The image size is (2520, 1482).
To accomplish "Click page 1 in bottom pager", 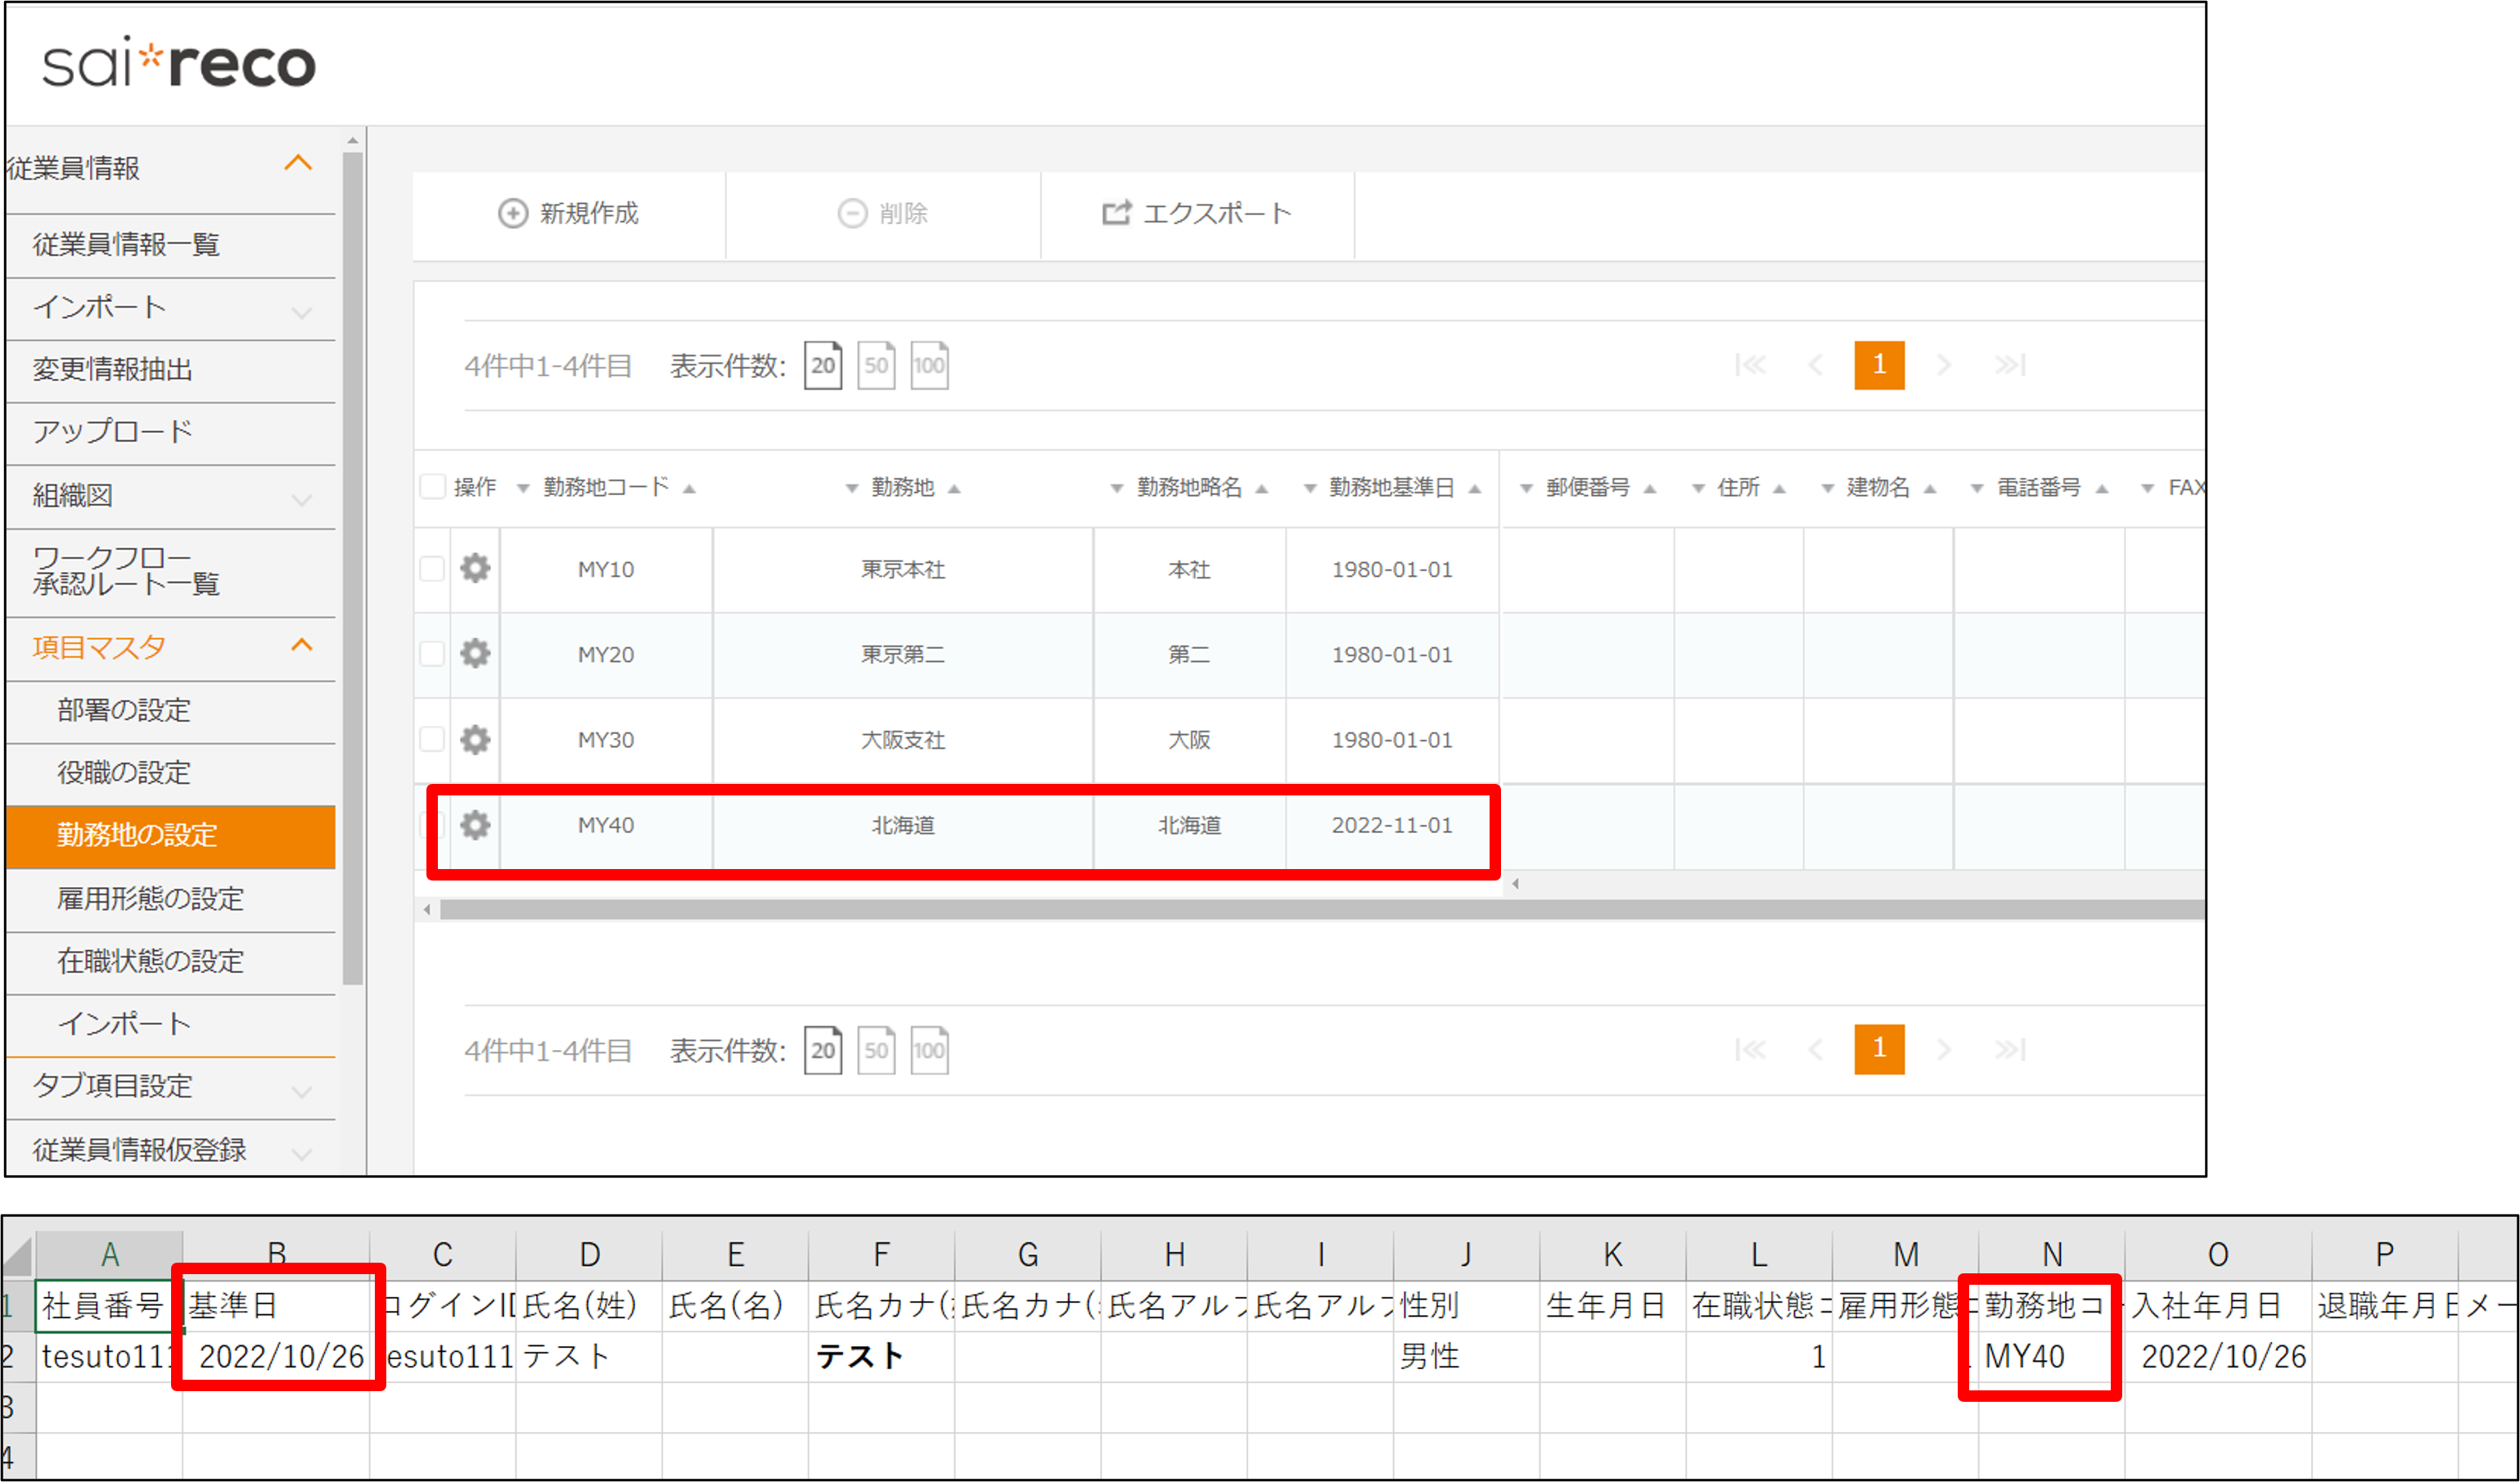I will (x=1879, y=1049).
